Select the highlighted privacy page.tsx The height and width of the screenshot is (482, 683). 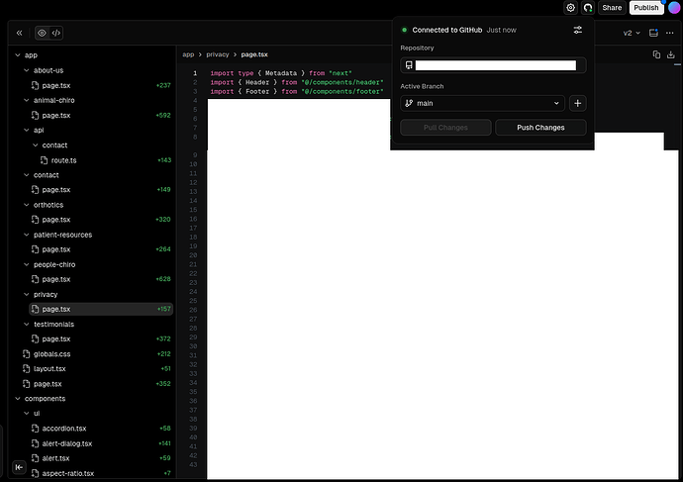tap(101, 309)
